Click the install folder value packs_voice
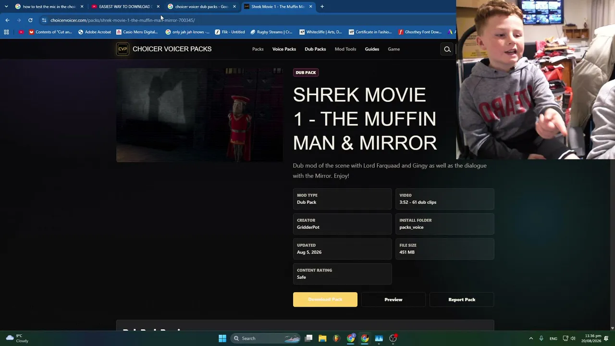 click(x=411, y=227)
